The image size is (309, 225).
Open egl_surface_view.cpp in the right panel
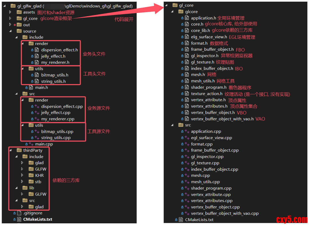tap(211, 138)
